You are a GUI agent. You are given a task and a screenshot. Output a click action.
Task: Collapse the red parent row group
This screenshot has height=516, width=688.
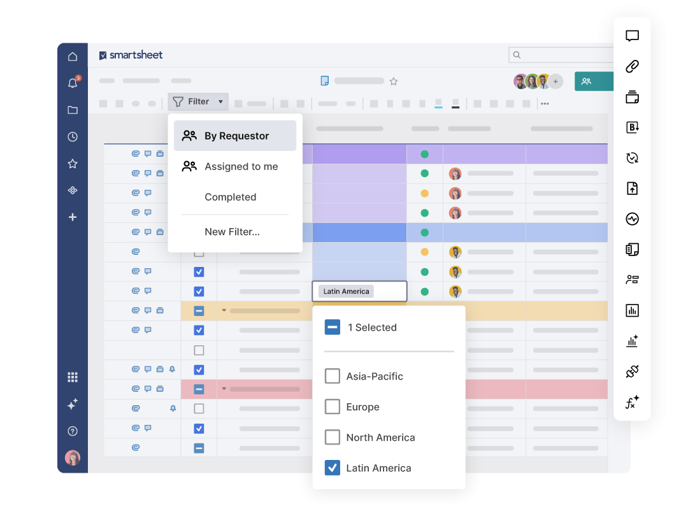coord(224,389)
